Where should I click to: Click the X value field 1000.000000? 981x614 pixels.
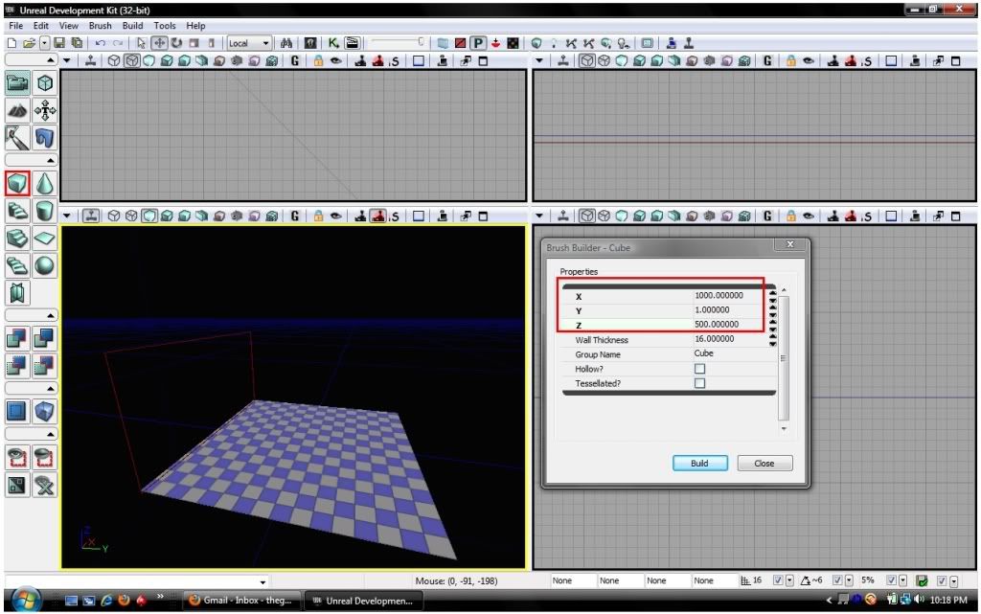click(729, 295)
